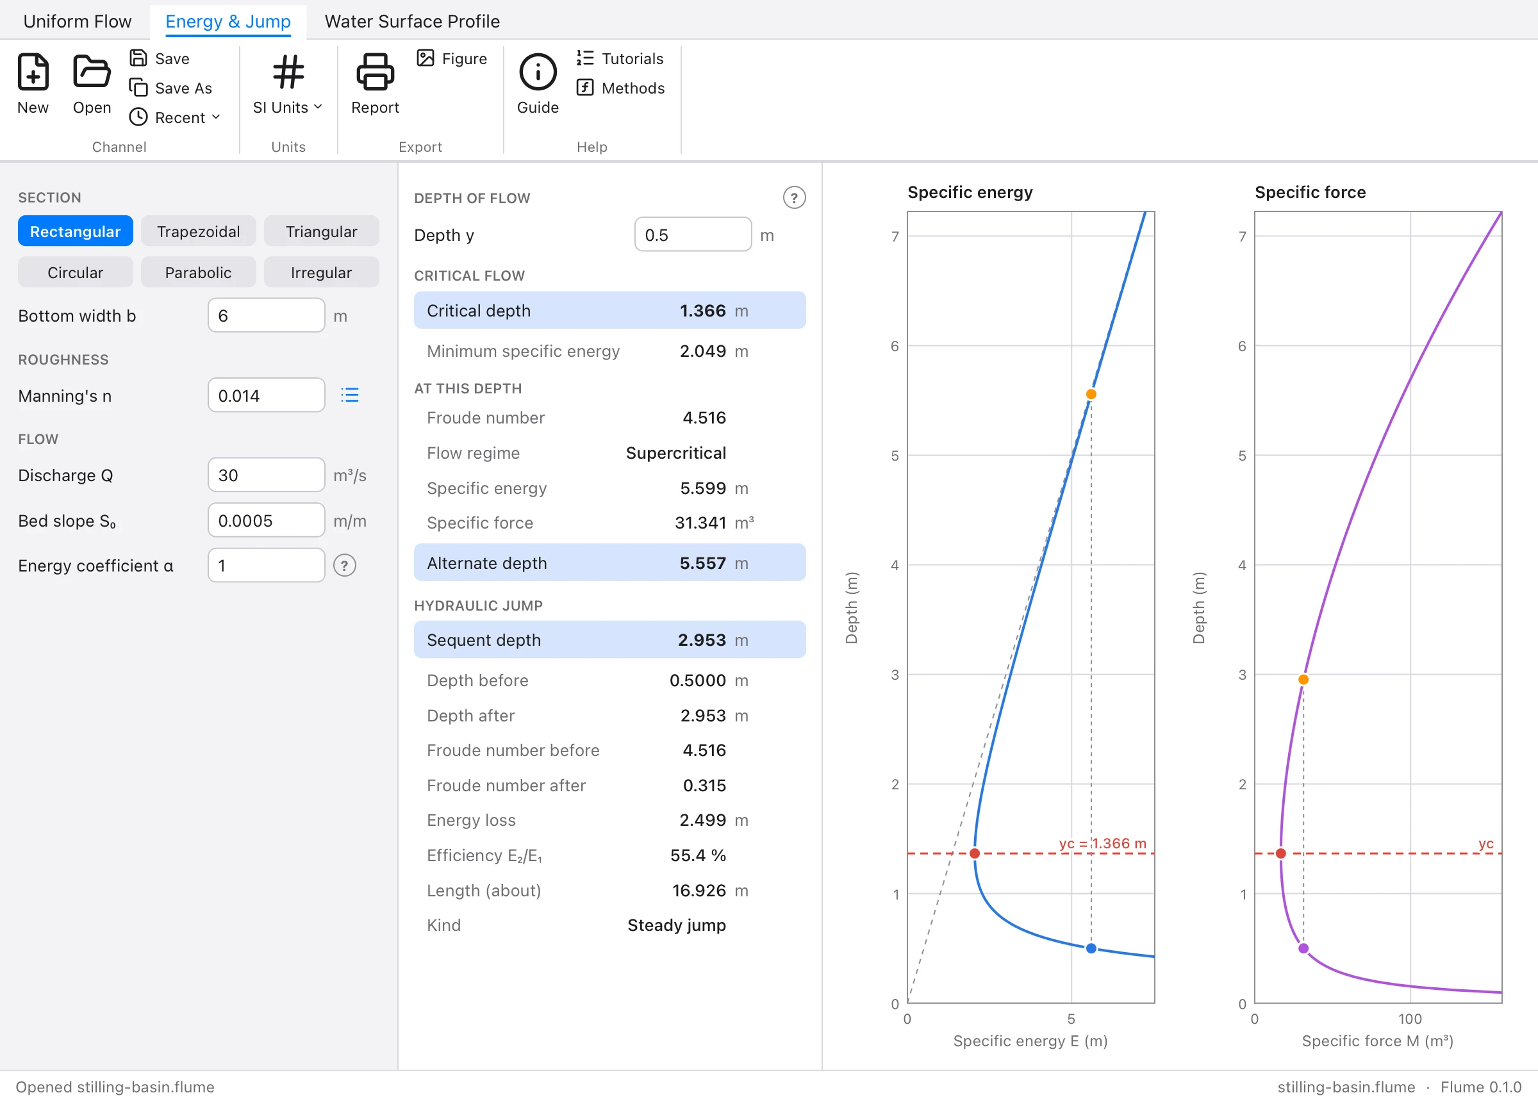1538x1102 pixels.
Task: Click the Energy coefficient α field
Action: point(267,566)
